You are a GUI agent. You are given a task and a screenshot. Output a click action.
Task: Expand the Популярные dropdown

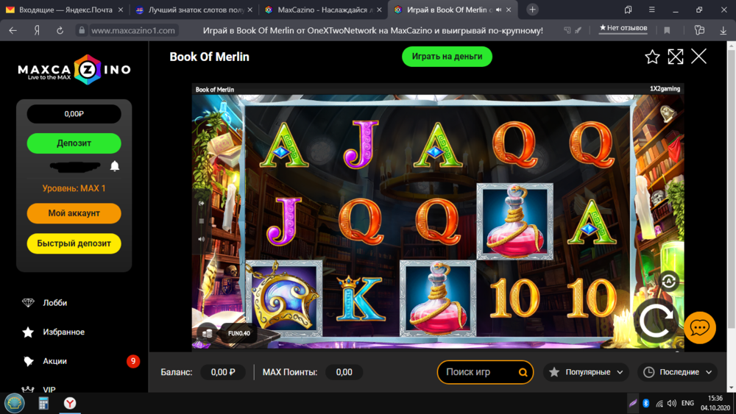[586, 372]
